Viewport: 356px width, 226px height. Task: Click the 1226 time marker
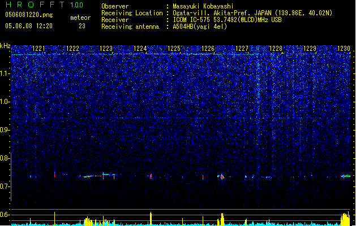[x=208, y=49]
